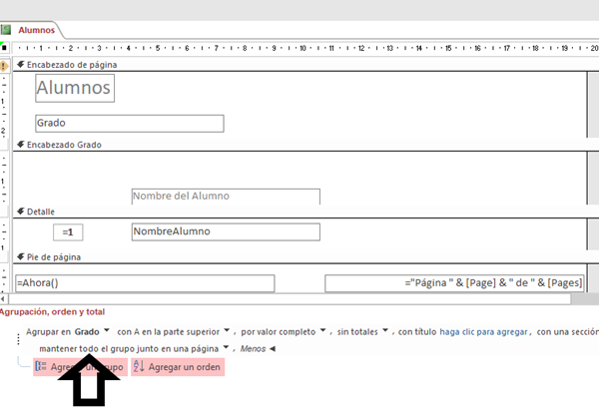Click the Alumnos tab report icon

pos(5,30)
